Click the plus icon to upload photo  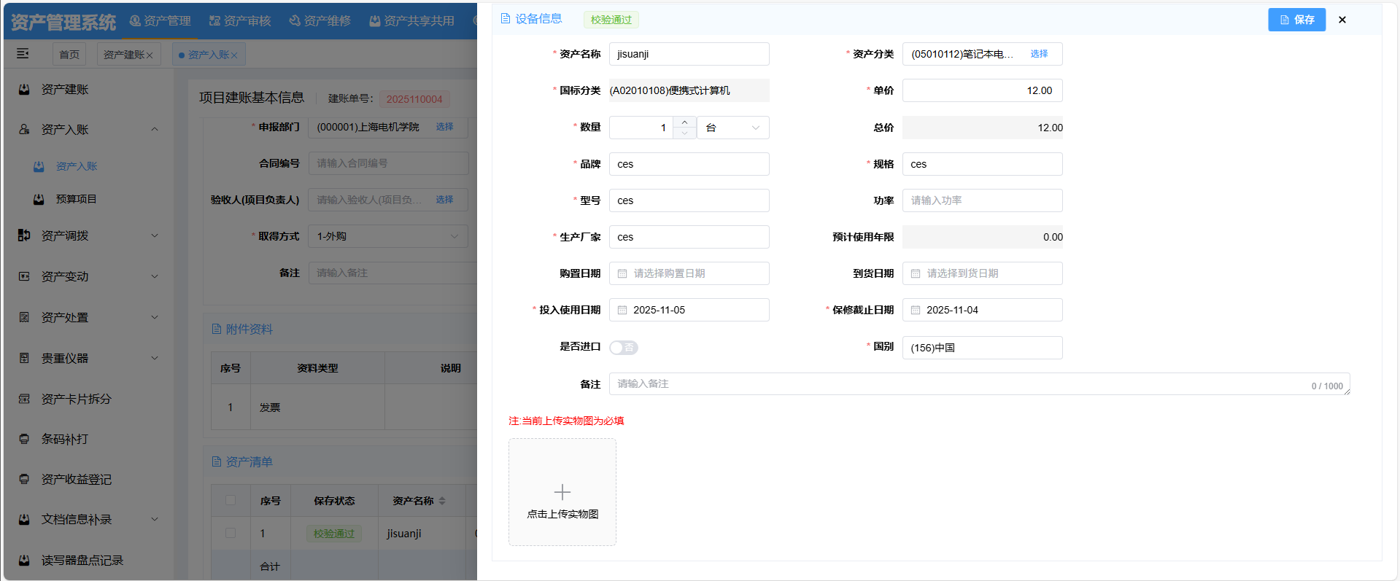(562, 492)
